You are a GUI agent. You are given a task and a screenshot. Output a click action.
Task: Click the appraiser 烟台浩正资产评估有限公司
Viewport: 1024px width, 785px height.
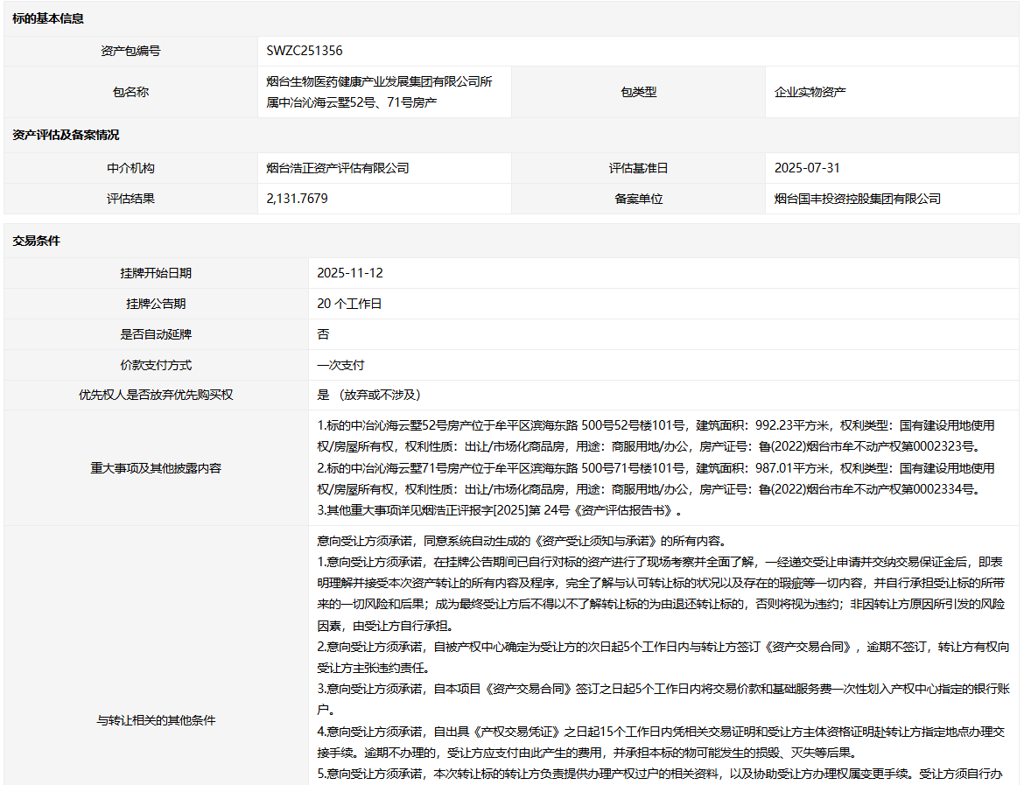tap(338, 168)
